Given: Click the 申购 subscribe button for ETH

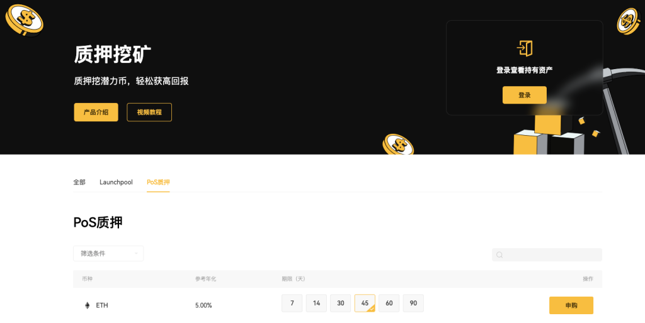Looking at the screenshot, I should tap(571, 305).
